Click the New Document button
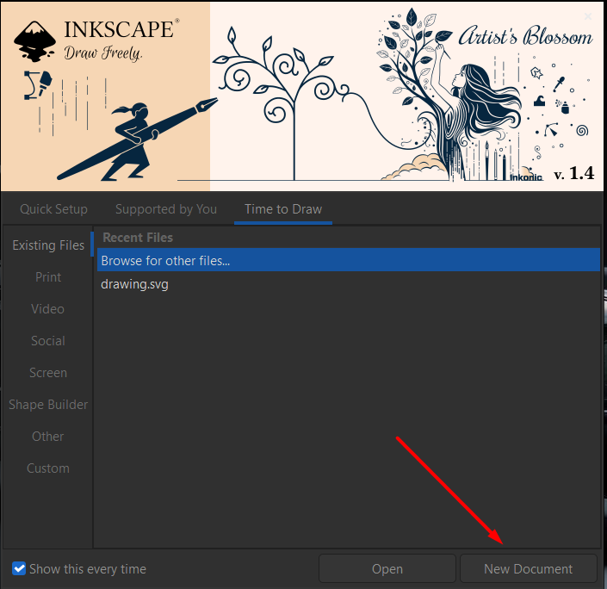 point(528,568)
